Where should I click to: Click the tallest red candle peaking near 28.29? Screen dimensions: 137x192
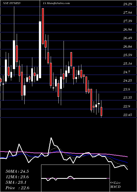[43, 26]
